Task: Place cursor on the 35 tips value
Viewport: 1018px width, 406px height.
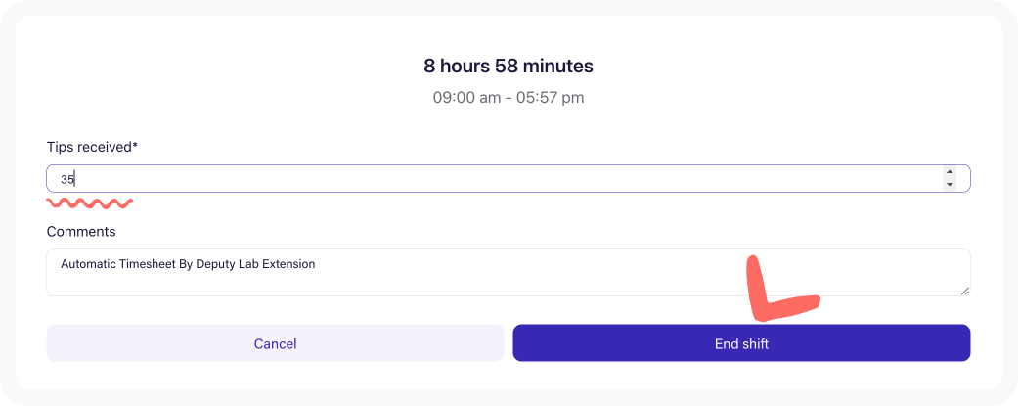Action: [67, 179]
